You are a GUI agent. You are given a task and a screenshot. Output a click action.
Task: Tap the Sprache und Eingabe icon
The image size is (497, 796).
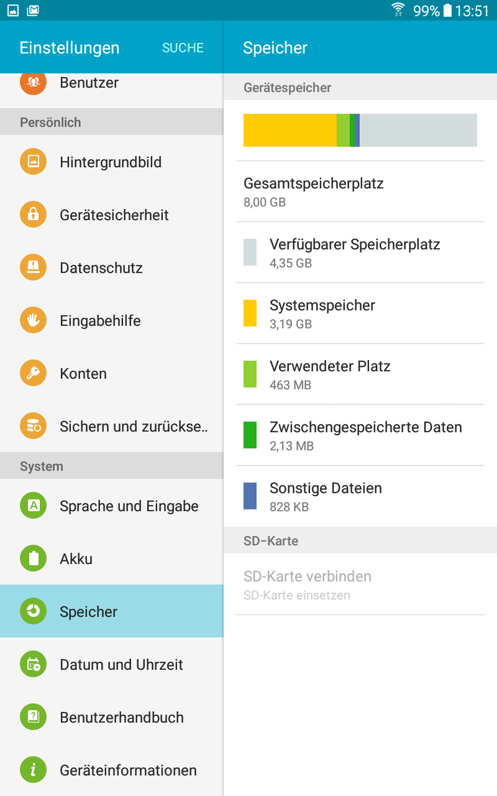[x=33, y=506]
